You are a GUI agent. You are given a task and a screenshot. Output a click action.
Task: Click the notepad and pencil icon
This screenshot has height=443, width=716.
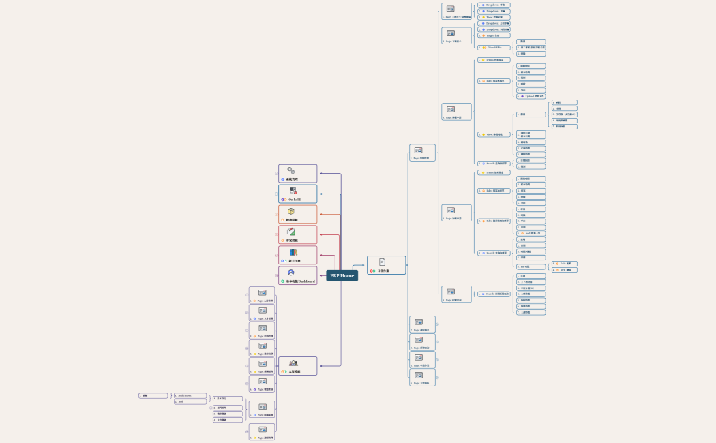point(291,232)
